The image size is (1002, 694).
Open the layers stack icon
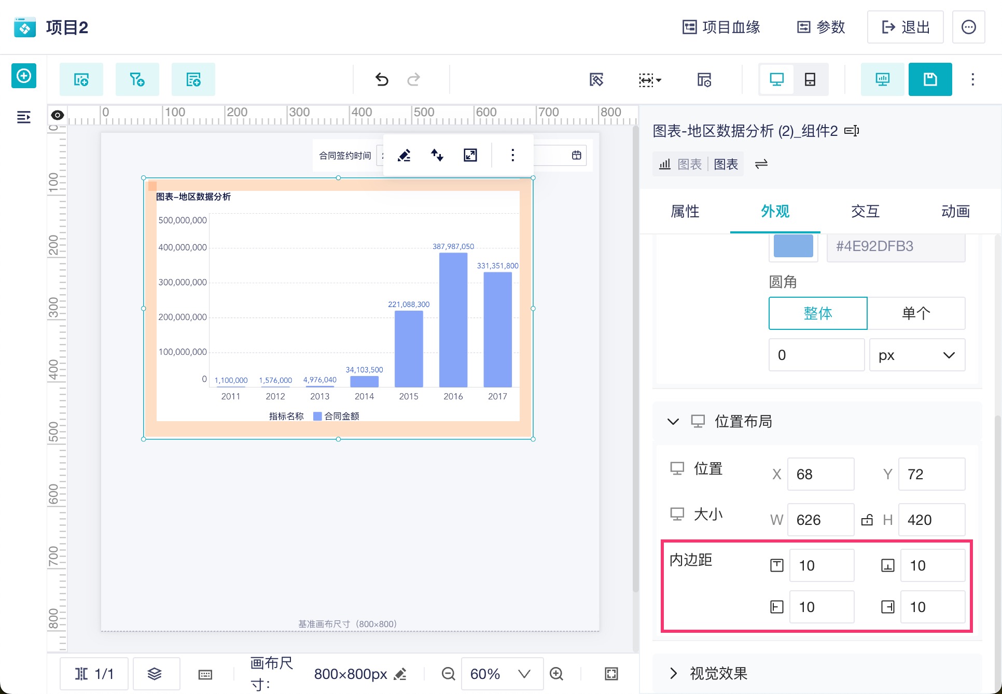click(x=155, y=674)
